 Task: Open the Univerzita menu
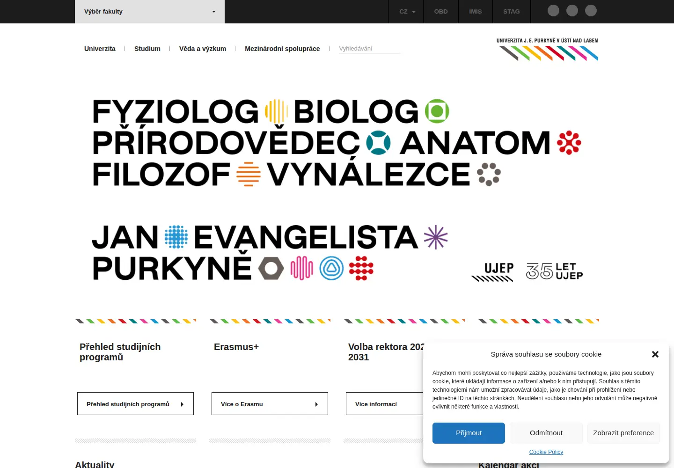pyautogui.click(x=100, y=49)
